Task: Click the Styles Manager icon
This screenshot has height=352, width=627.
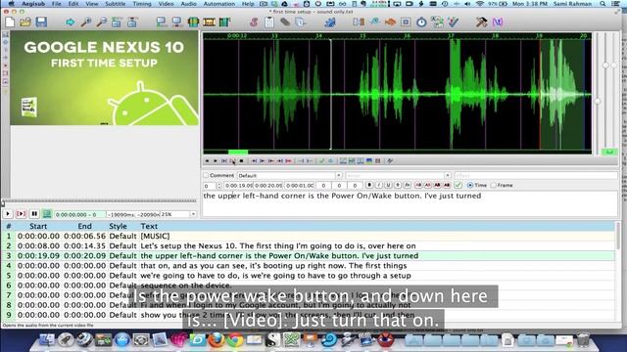Action: click(x=254, y=22)
